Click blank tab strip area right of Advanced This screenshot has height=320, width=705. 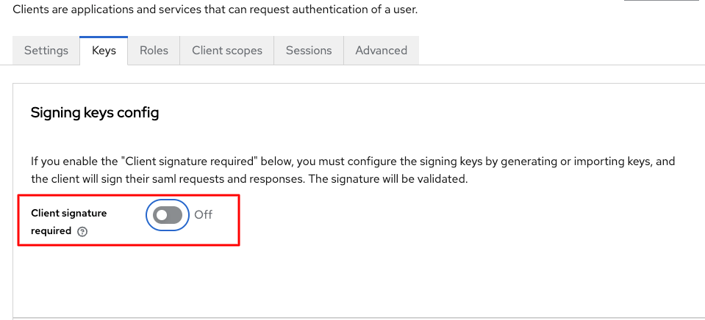559,51
